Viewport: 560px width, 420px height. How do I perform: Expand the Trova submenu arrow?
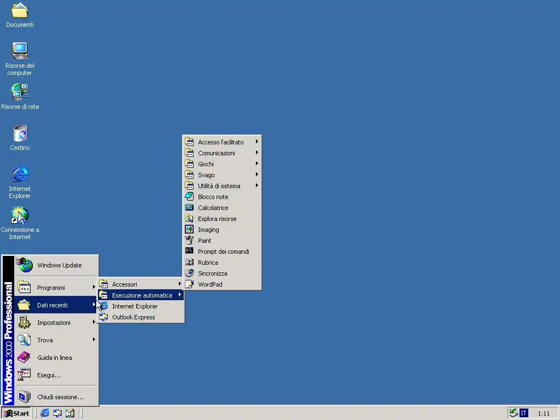(x=94, y=340)
